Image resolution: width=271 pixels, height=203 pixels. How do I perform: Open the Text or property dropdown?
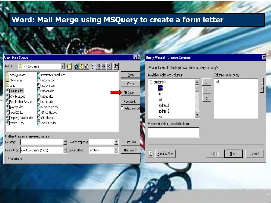116,142
